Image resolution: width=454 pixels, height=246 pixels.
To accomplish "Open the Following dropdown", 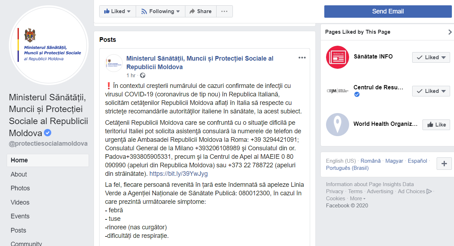I will coord(161,11).
